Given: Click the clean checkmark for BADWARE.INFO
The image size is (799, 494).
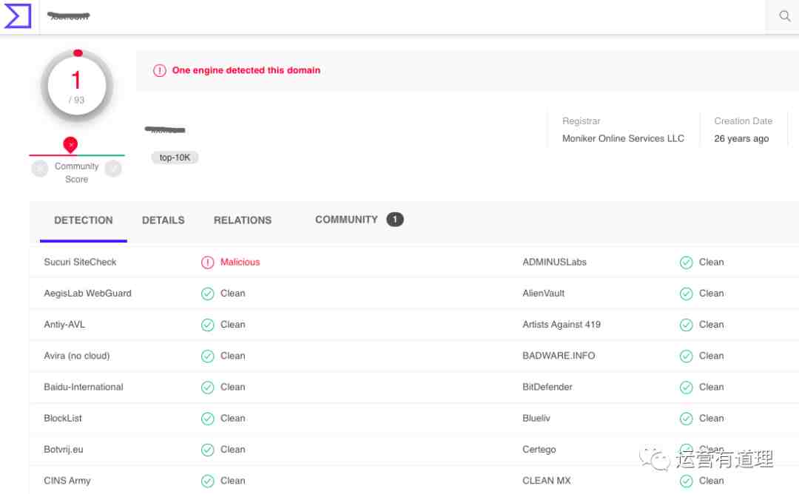Looking at the screenshot, I should 687,356.
